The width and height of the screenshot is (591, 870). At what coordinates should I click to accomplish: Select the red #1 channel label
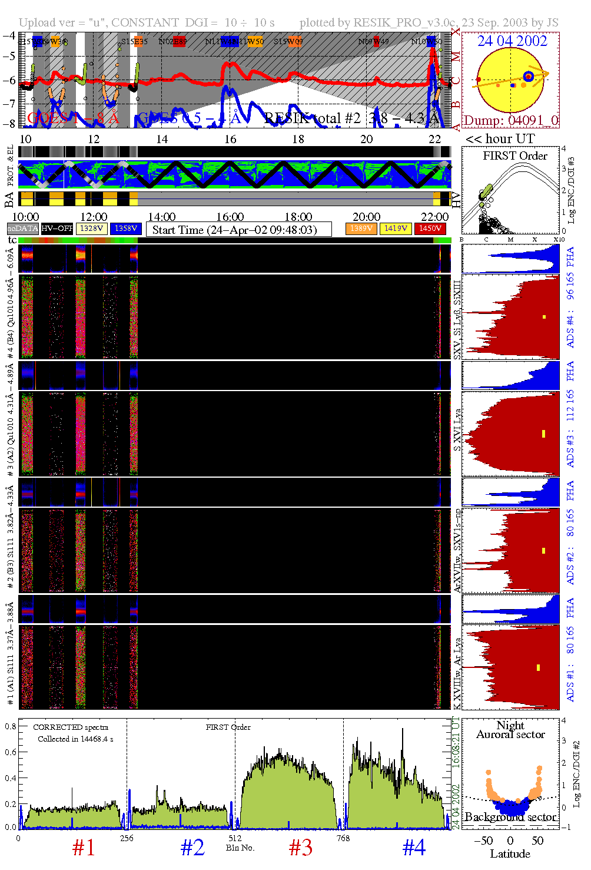point(84,848)
